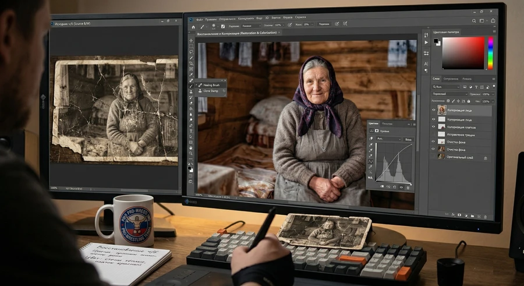524x286 pixels.
Task: Click the share/export icon at top right
Action: click(x=493, y=20)
